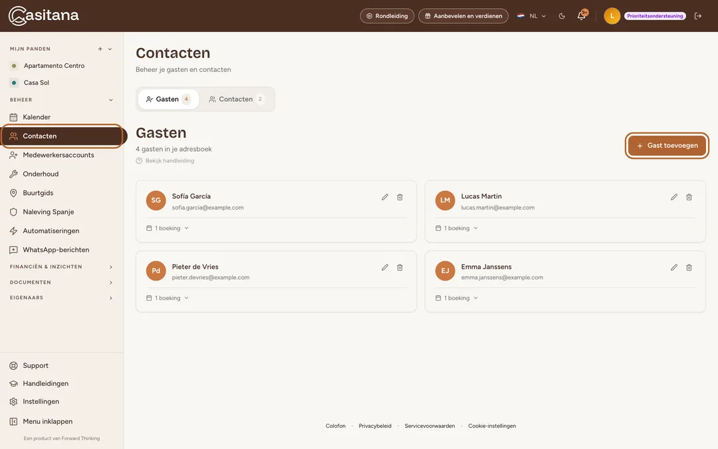Click sofia.garcia@example.com email
The height and width of the screenshot is (449, 718).
tap(208, 208)
